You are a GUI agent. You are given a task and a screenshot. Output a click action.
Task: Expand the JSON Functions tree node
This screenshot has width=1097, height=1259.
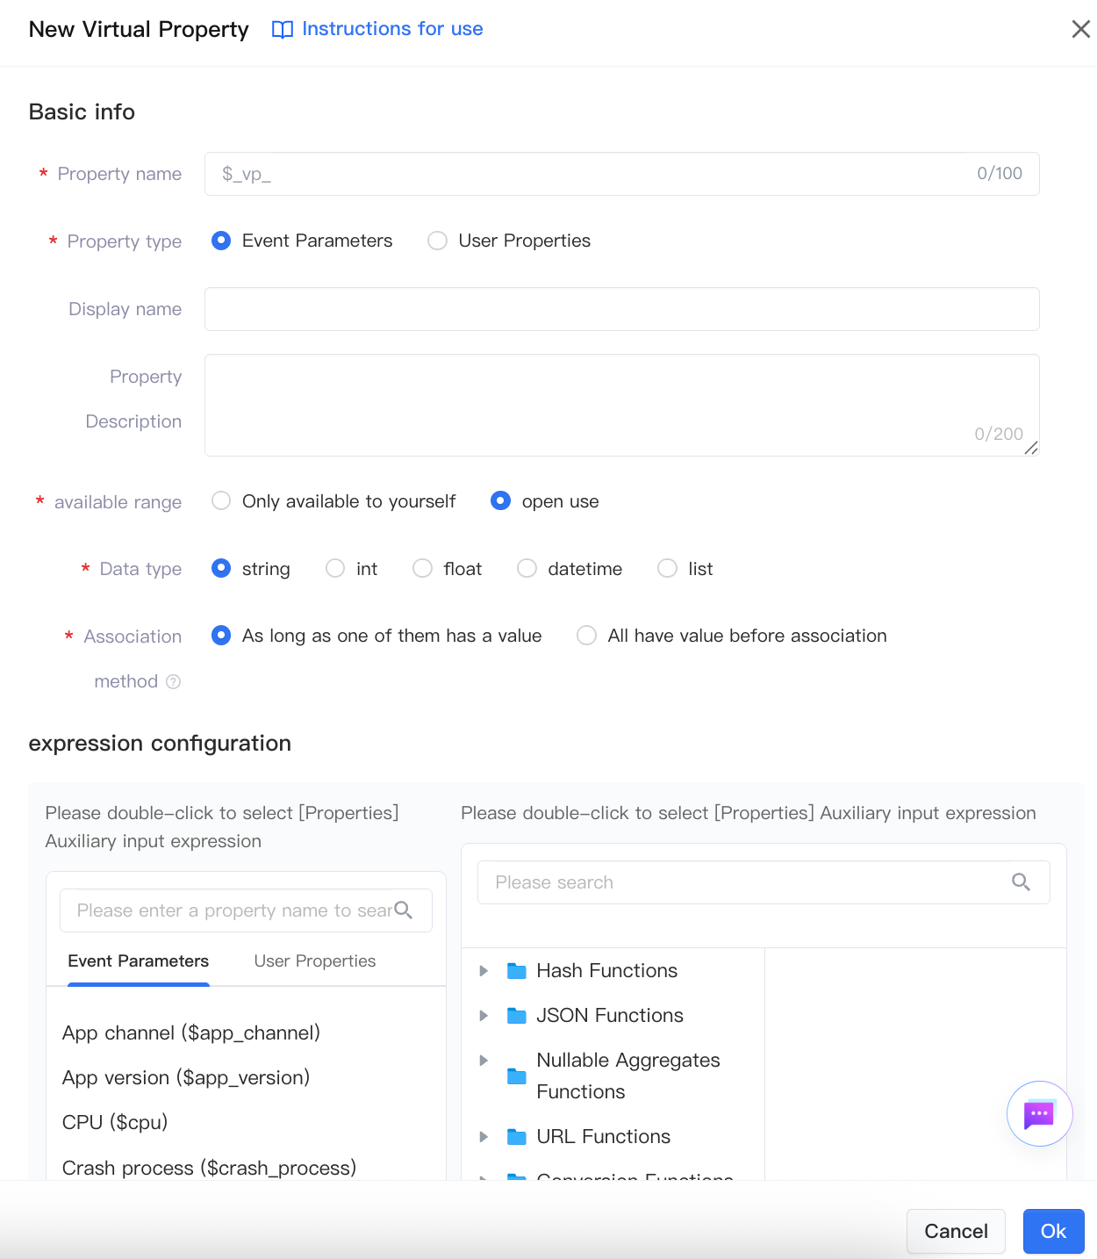coord(484,1016)
